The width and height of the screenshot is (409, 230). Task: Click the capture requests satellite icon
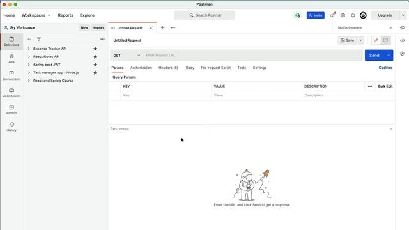coord(332,15)
